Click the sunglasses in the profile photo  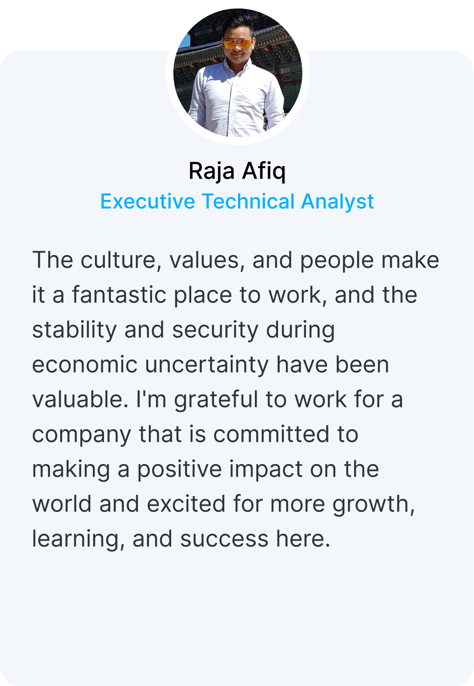coord(237,43)
